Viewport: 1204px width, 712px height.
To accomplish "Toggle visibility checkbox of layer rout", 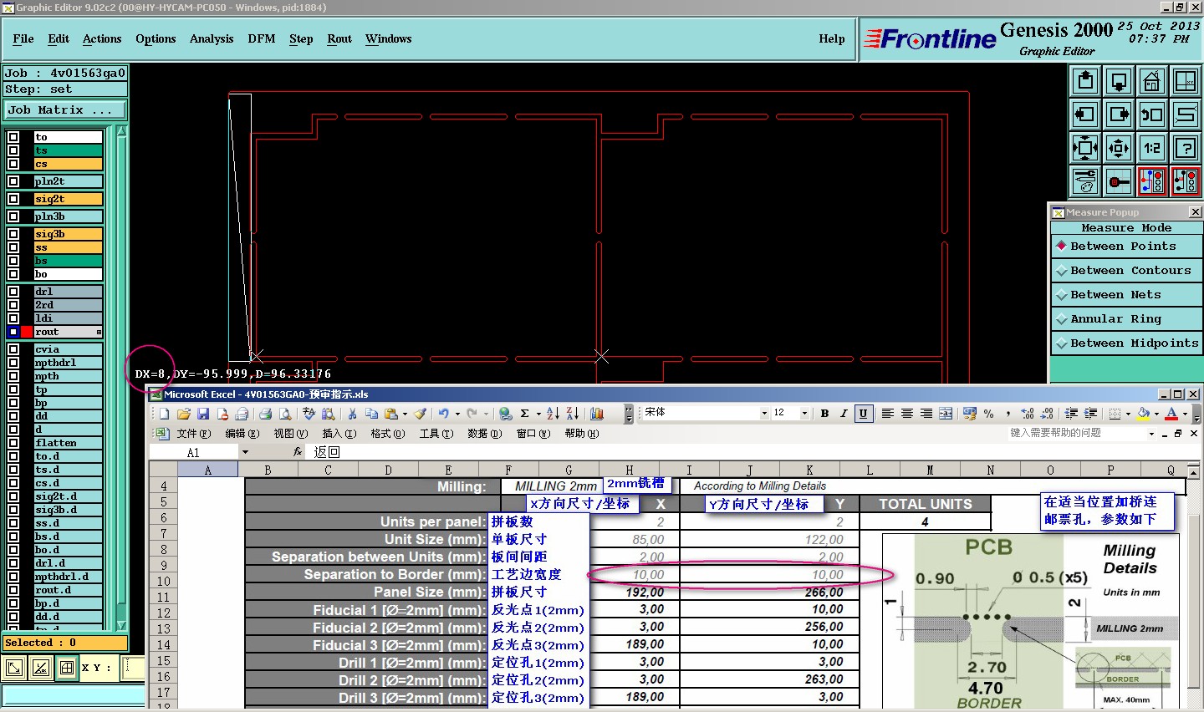I will [13, 332].
